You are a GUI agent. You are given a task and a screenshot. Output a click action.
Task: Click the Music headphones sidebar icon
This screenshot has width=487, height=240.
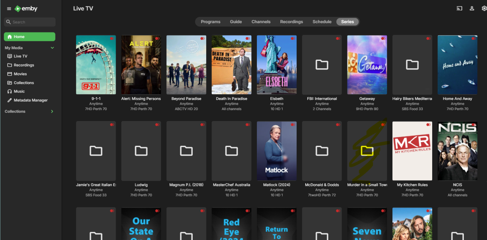(x=10, y=91)
